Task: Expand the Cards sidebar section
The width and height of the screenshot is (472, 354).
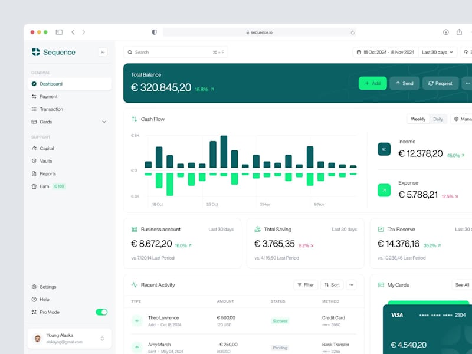Action: point(104,122)
